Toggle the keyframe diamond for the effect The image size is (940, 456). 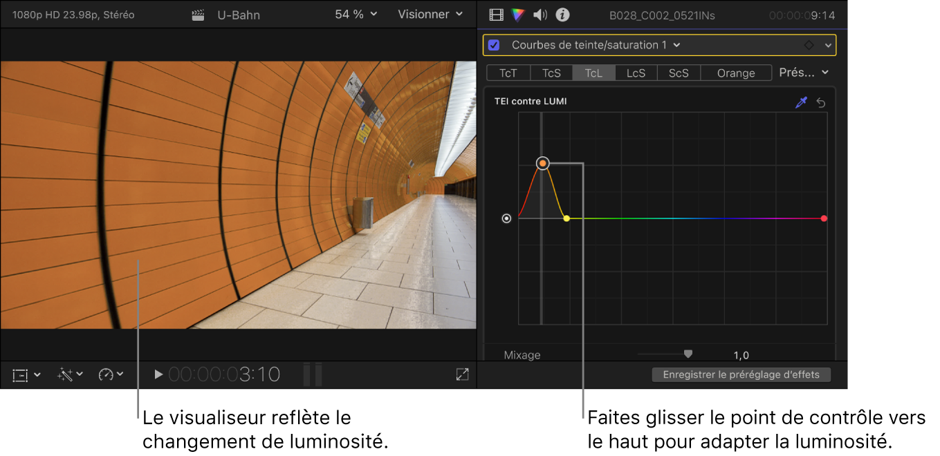(809, 45)
